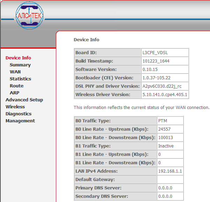Click the Secondary DNS Server label
210x202 pixels.
[x=102, y=196]
